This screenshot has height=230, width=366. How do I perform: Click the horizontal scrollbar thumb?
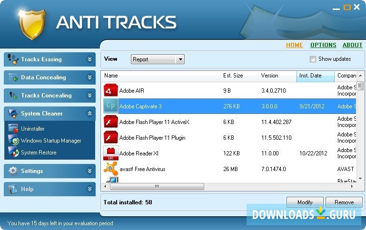coord(157,186)
